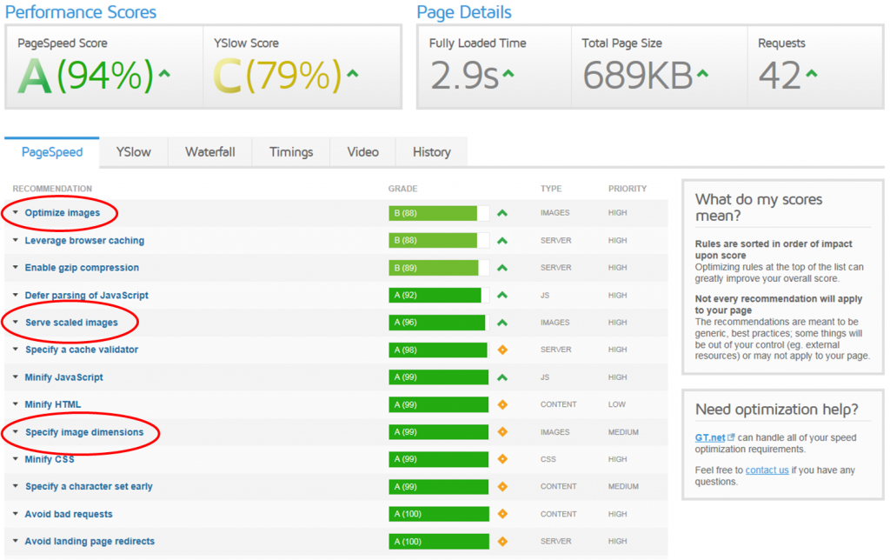Click green trend arrow in Optimize images row
The image size is (890, 560).
click(501, 213)
